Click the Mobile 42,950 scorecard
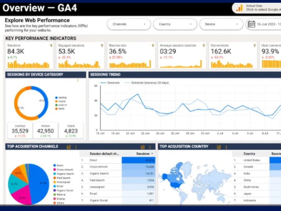 coord(45,131)
